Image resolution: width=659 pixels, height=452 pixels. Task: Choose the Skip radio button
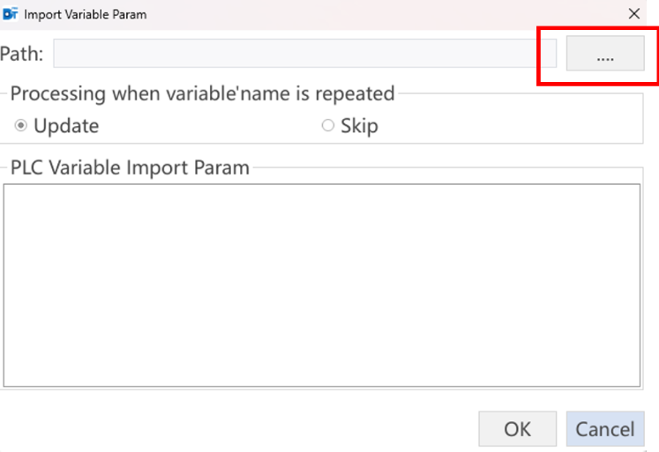[x=328, y=125]
